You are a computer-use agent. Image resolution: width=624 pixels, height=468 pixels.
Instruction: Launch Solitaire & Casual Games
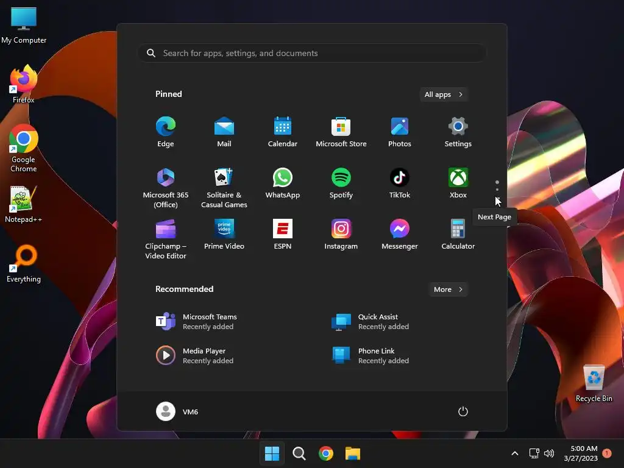pyautogui.click(x=224, y=188)
